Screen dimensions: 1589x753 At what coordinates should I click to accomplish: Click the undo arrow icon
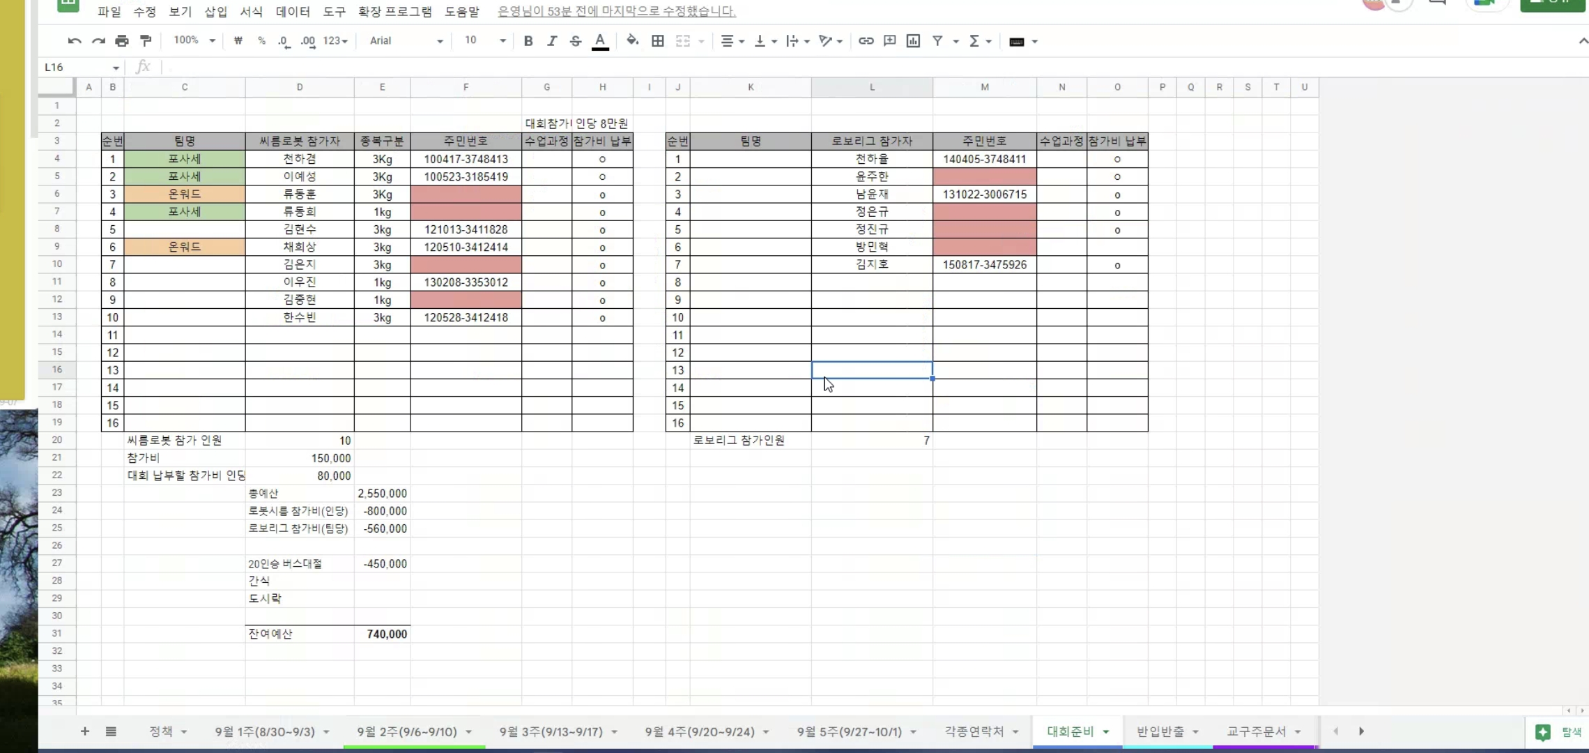click(75, 41)
